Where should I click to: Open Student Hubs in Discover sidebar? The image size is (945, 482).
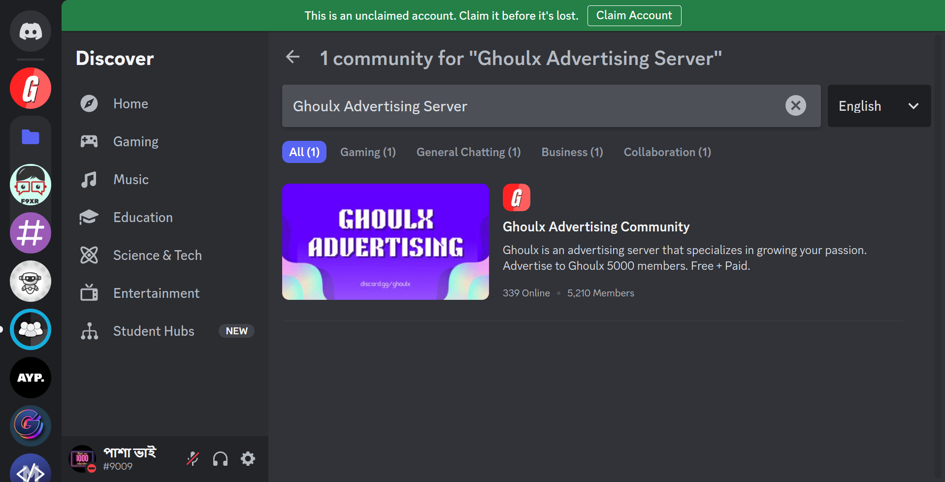(x=154, y=331)
